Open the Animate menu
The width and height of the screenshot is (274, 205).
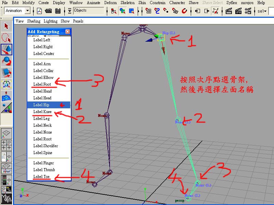(x=94, y=3)
